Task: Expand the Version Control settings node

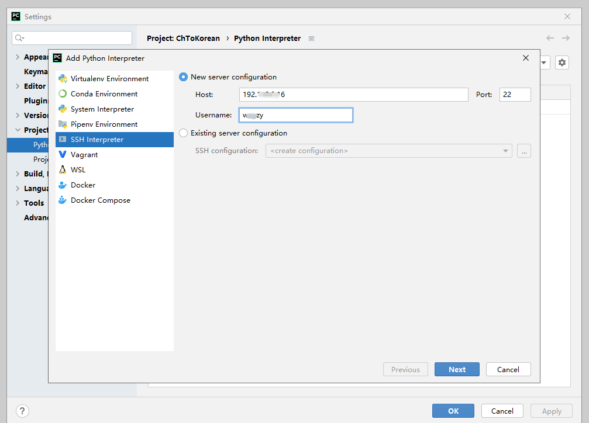Action: pos(18,115)
